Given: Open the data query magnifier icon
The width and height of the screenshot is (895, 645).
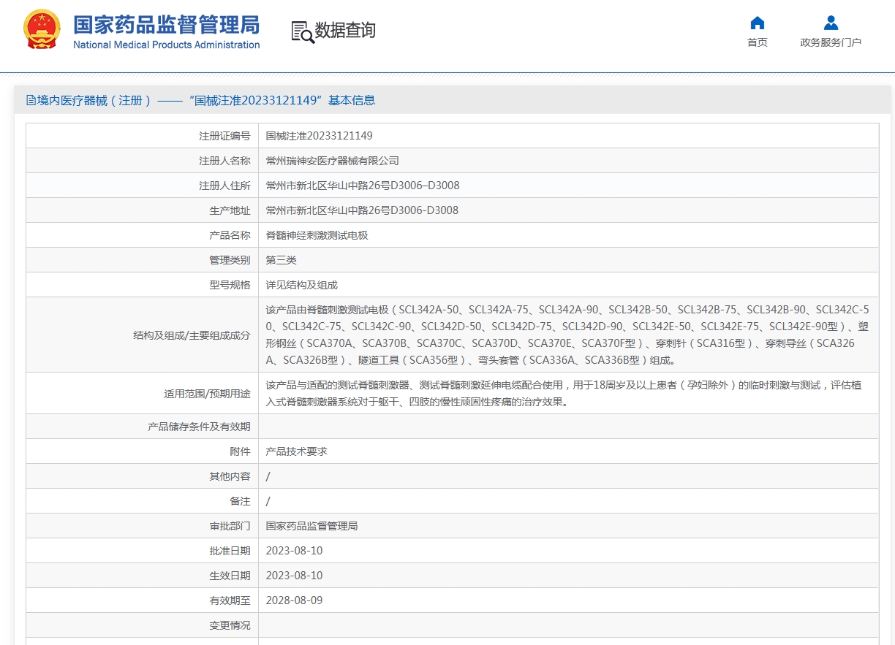Looking at the screenshot, I should [302, 31].
